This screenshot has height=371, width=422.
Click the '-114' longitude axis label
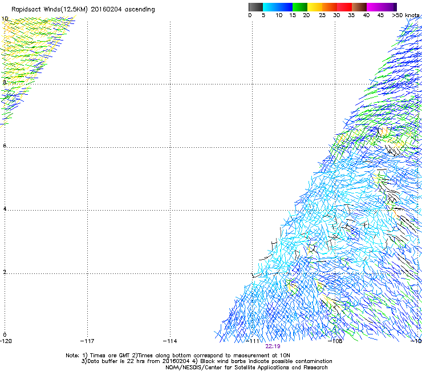[x=170, y=341]
